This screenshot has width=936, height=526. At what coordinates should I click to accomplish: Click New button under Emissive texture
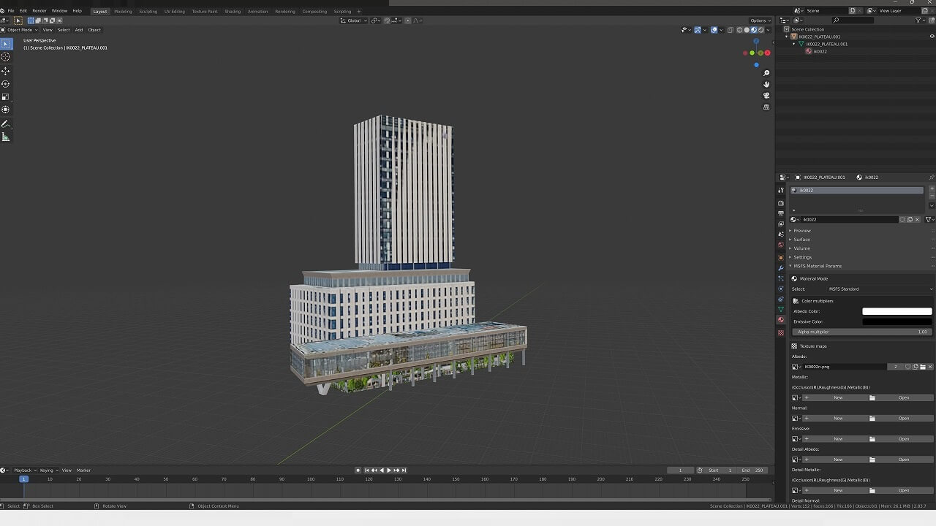click(x=838, y=439)
